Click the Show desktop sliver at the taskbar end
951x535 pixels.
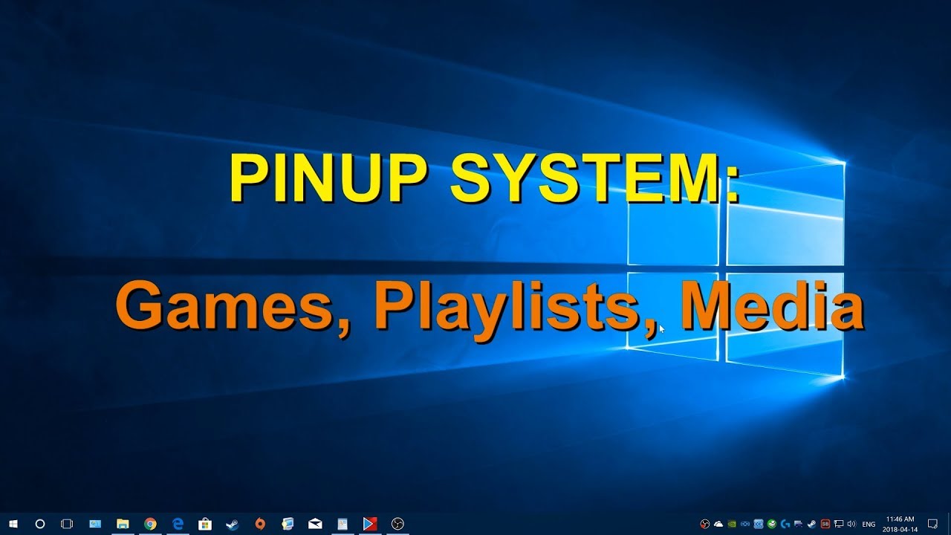point(949,524)
